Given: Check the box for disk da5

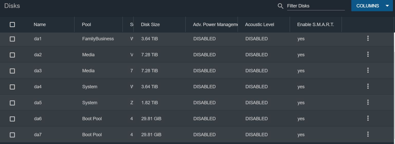Looking at the screenshot, I should (12, 103).
